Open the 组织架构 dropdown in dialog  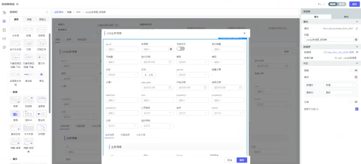click(158, 126)
